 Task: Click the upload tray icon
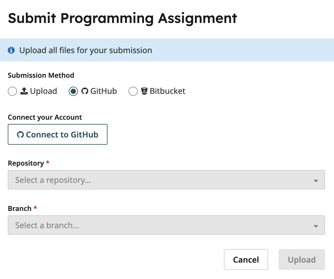pyautogui.click(x=24, y=91)
